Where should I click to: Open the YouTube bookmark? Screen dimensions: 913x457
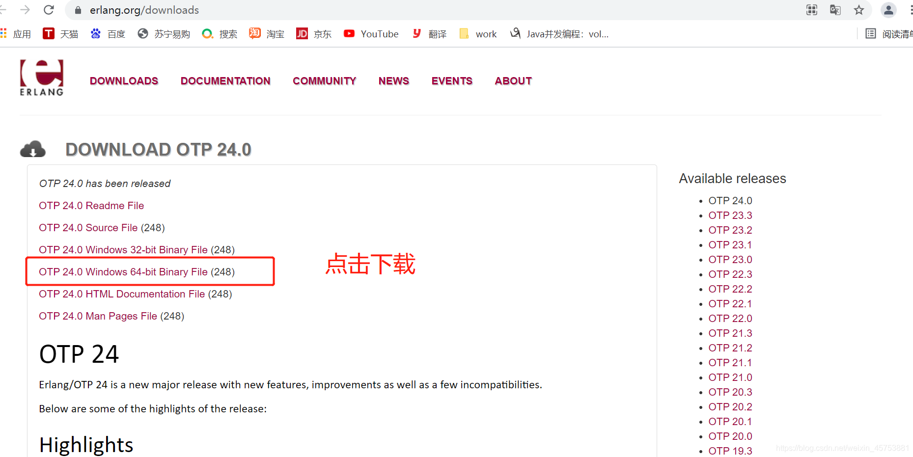click(x=371, y=34)
